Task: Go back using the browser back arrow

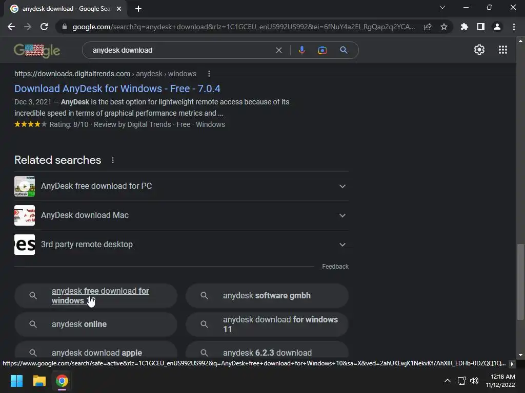Action: point(11,27)
